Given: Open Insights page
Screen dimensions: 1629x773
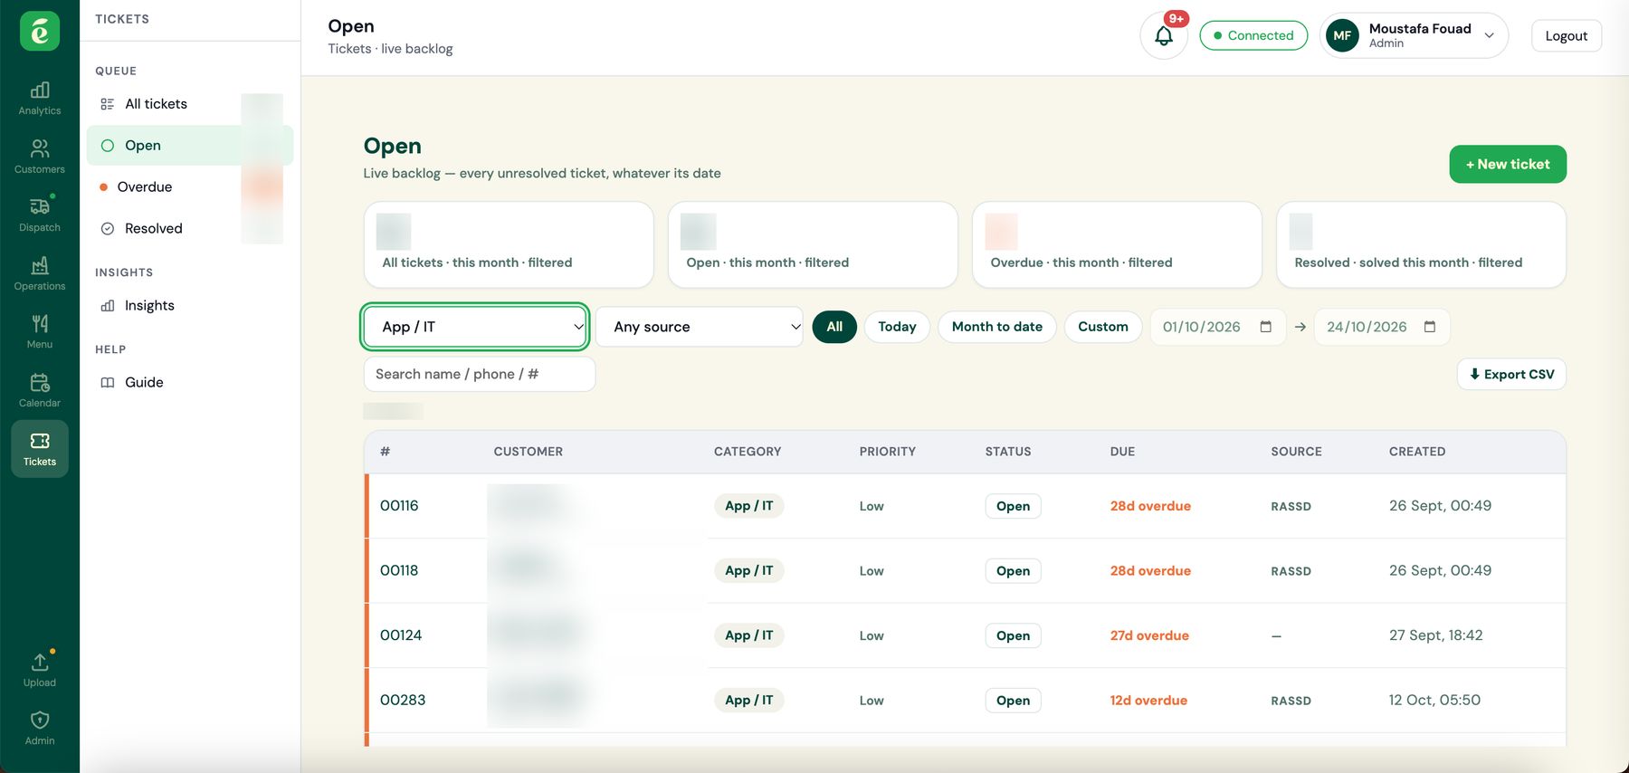Looking at the screenshot, I should pyautogui.click(x=190, y=306).
